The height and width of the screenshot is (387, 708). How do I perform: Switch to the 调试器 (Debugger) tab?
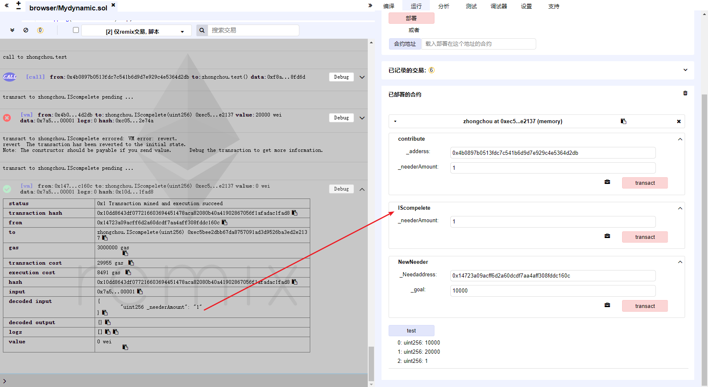click(x=499, y=6)
